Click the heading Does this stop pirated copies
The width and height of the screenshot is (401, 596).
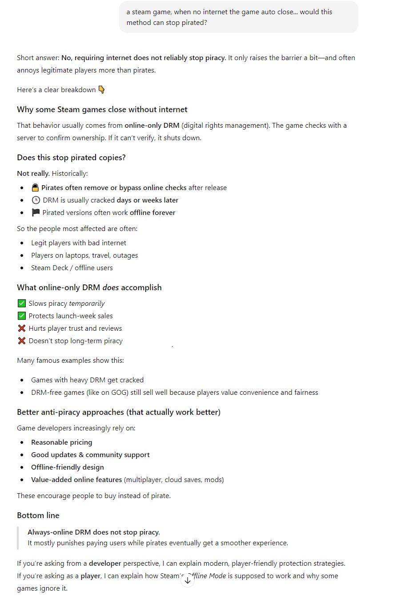click(x=71, y=158)
